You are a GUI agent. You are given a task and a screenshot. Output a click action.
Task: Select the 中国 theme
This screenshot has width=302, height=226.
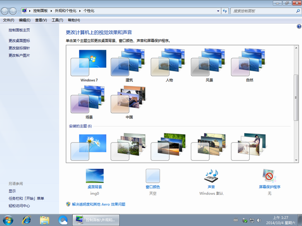pos(129,102)
